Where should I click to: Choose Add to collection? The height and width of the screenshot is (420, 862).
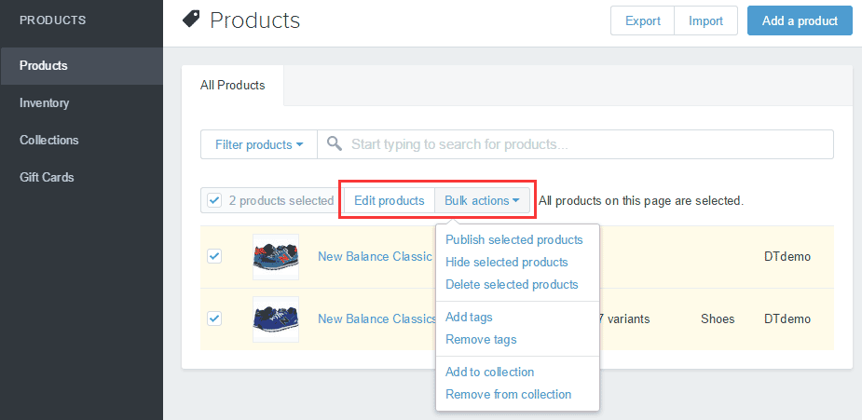click(489, 372)
